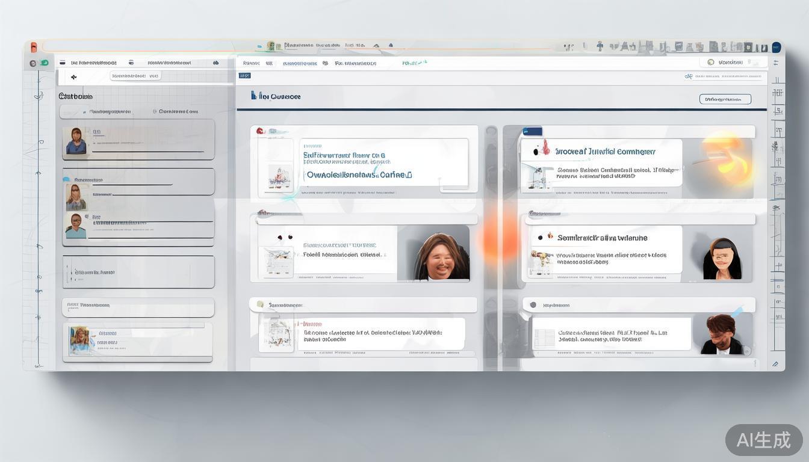Select the second radio option in the left panel filter row

click(155, 111)
